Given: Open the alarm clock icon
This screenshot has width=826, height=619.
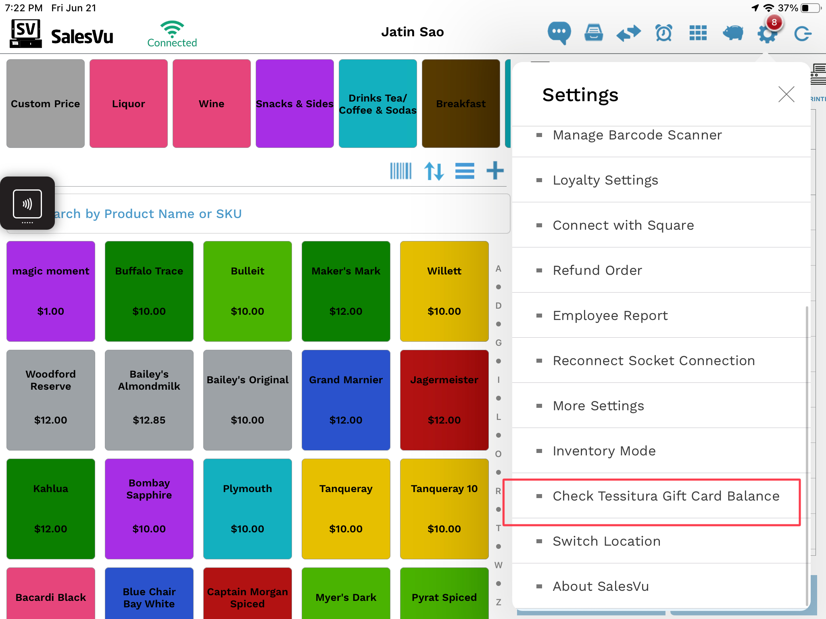Looking at the screenshot, I should point(663,33).
